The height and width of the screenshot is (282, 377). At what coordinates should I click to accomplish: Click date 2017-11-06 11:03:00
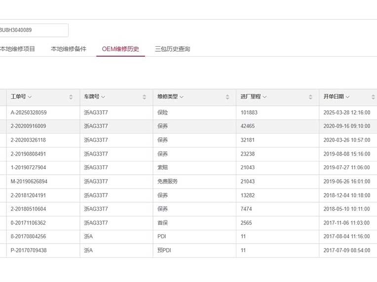[346, 223]
